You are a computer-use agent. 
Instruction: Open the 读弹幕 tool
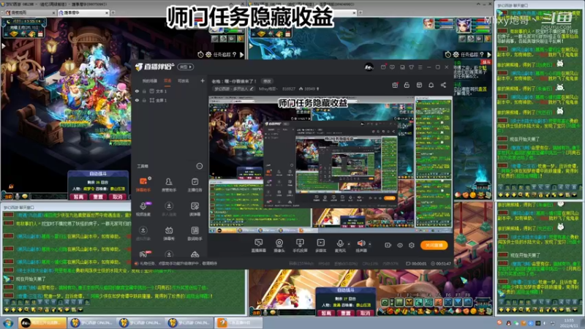[x=195, y=209]
